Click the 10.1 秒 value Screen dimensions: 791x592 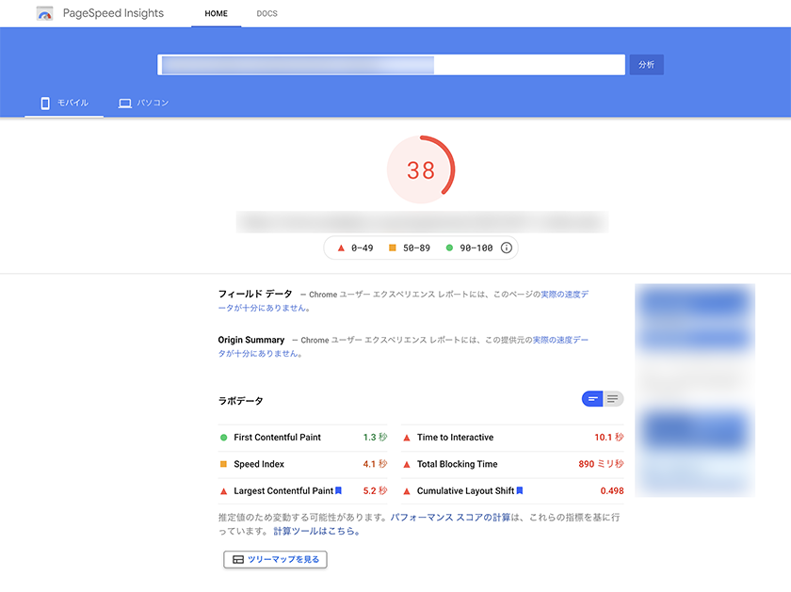tap(609, 438)
